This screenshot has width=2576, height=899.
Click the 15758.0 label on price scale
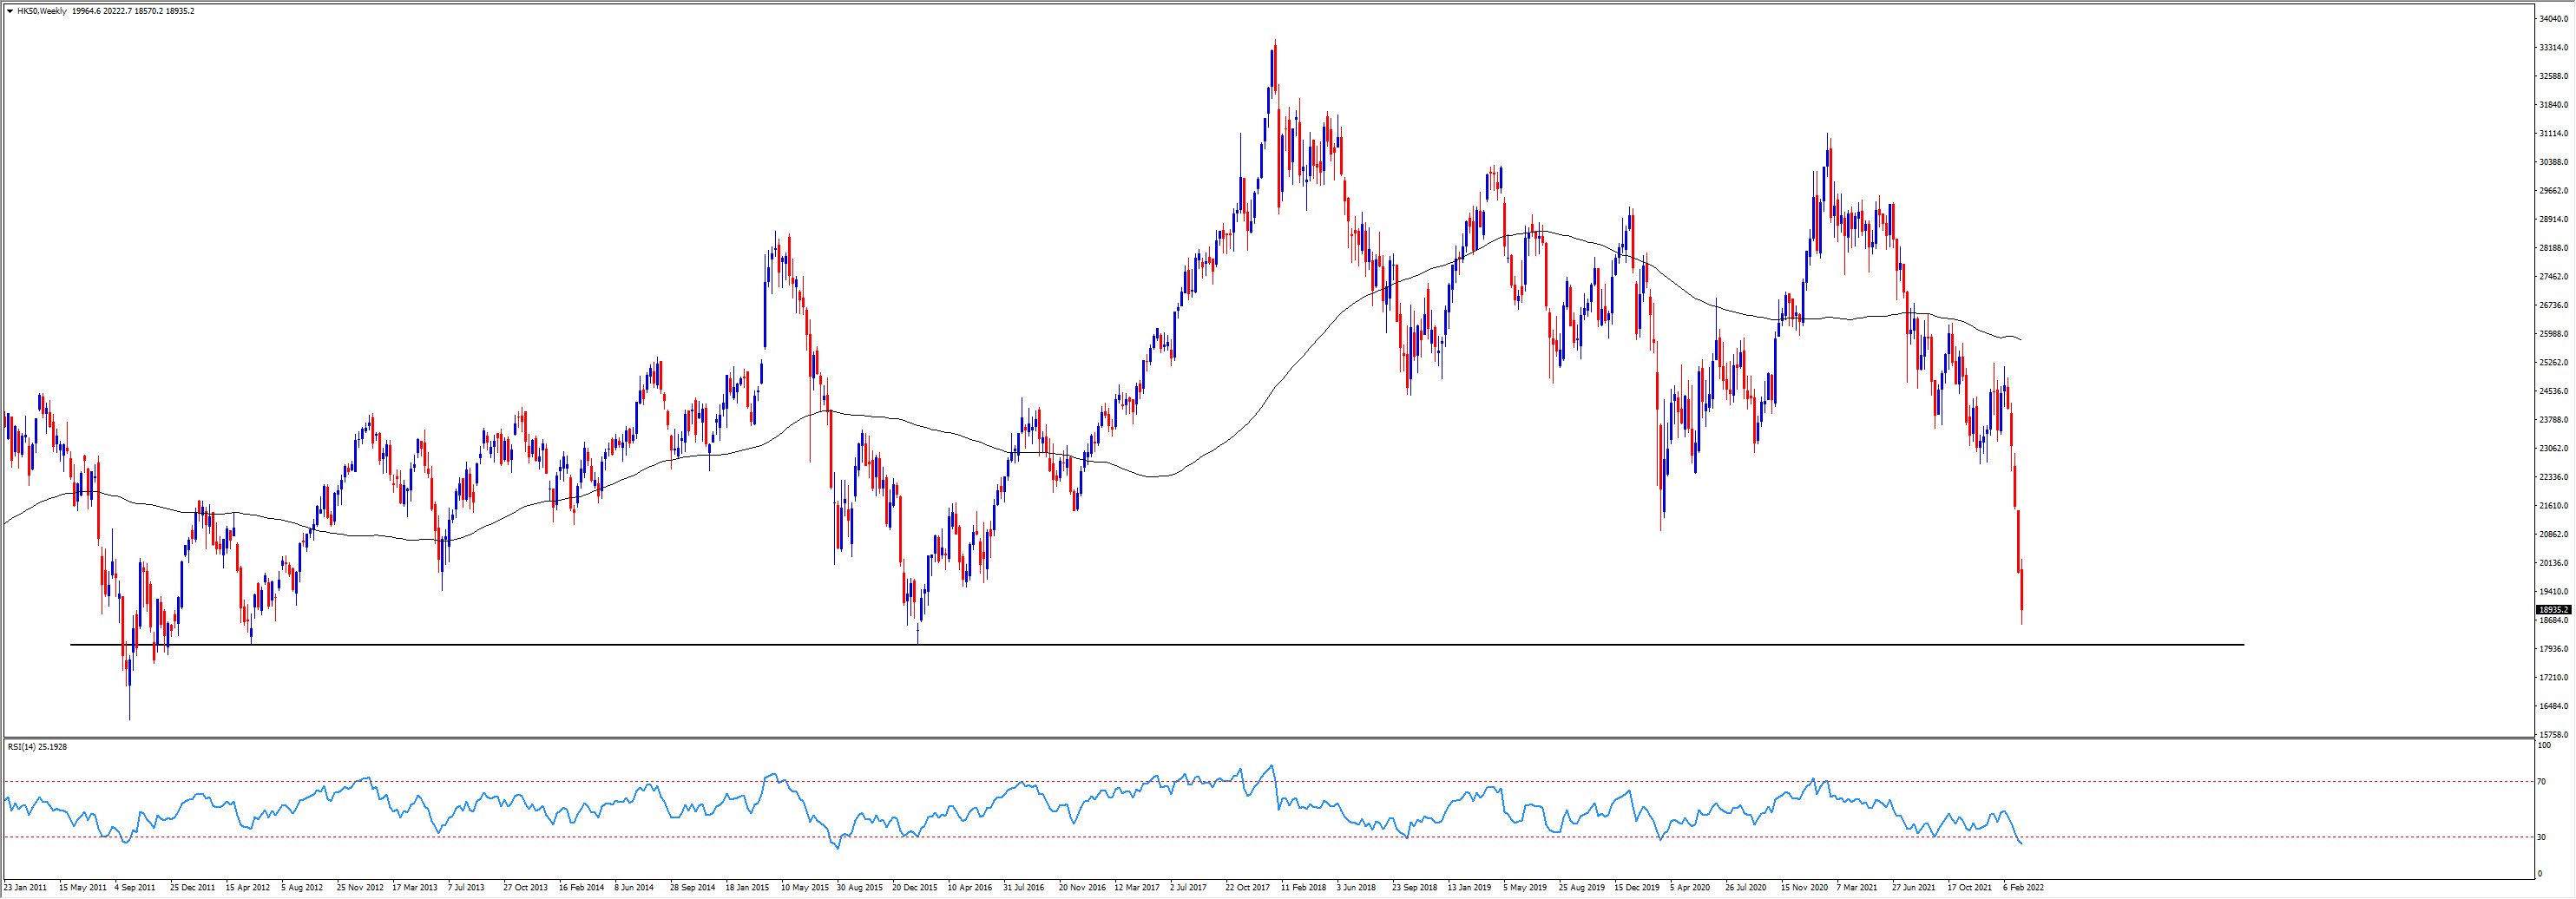pyautogui.click(x=2553, y=735)
